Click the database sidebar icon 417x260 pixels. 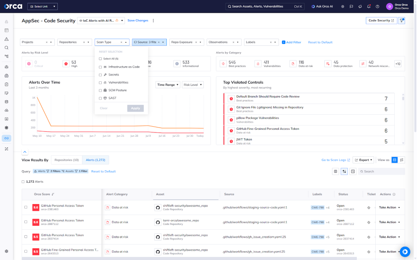click(7, 102)
